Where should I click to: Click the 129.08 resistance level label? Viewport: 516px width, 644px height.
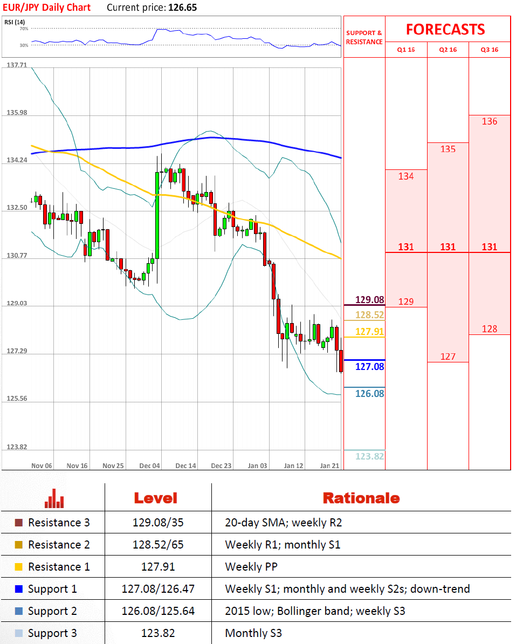coord(369,300)
